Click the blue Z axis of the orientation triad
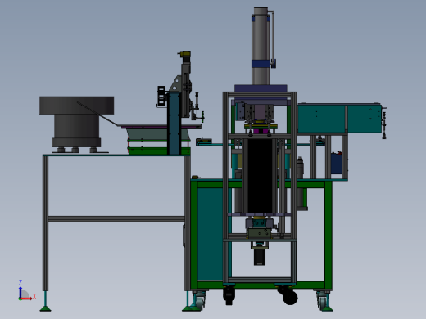The width and height of the screenshot is (426, 319). tap(20, 292)
